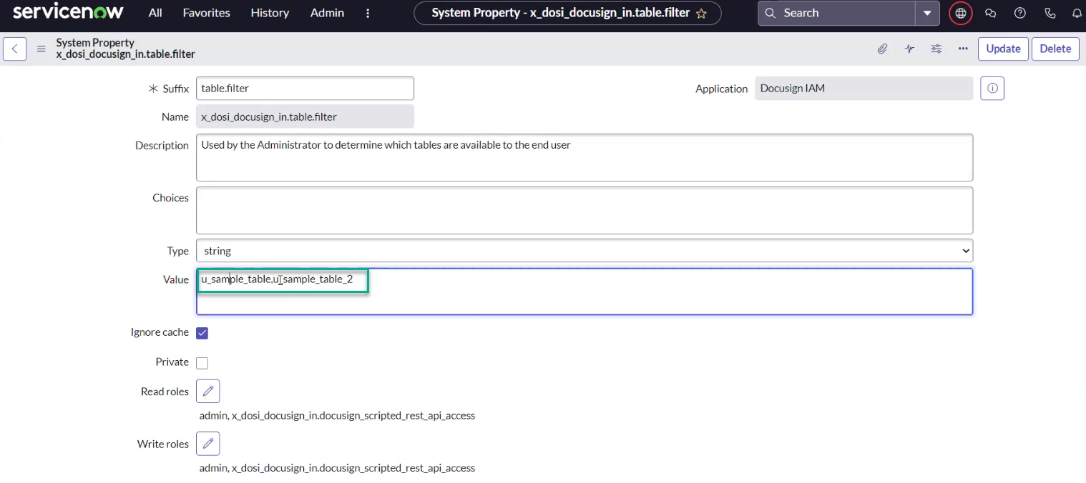Uncheck the Ignore cache checkbox

coord(202,333)
